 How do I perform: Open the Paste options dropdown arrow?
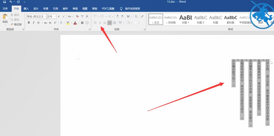pyautogui.click(x=5, y=25)
